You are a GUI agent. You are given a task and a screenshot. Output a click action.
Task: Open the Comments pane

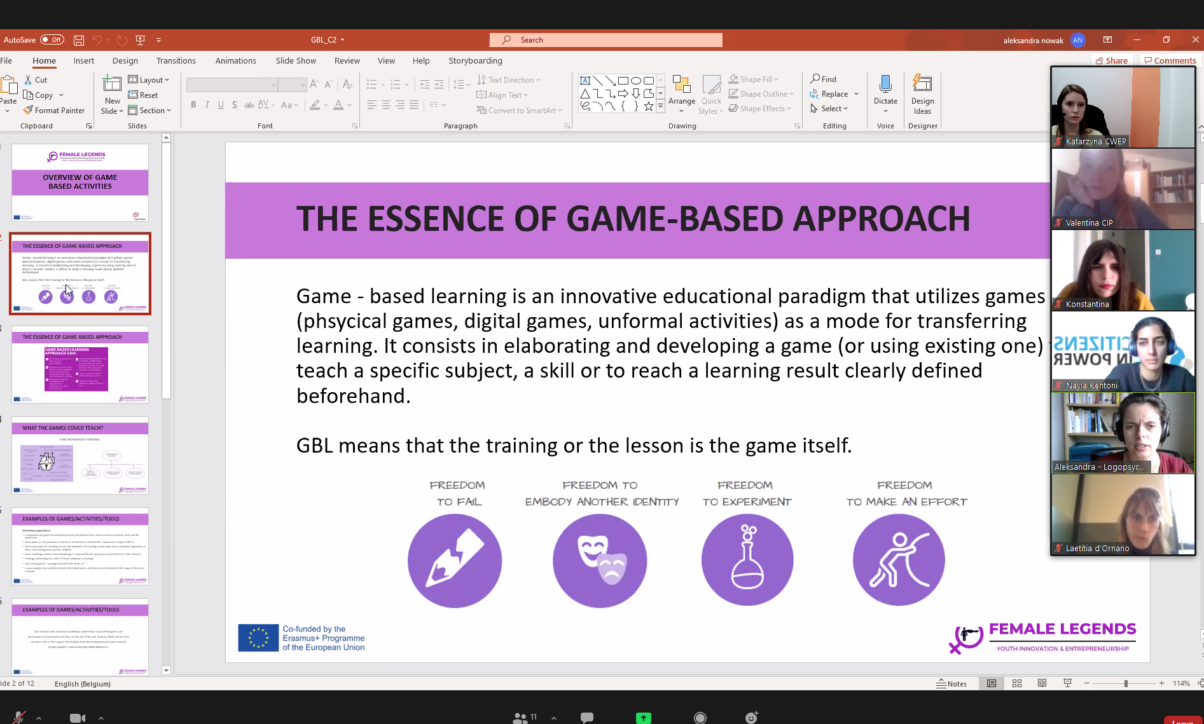(x=1170, y=61)
